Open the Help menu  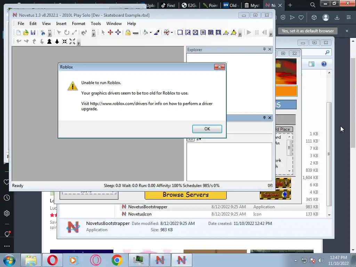(x=131, y=24)
